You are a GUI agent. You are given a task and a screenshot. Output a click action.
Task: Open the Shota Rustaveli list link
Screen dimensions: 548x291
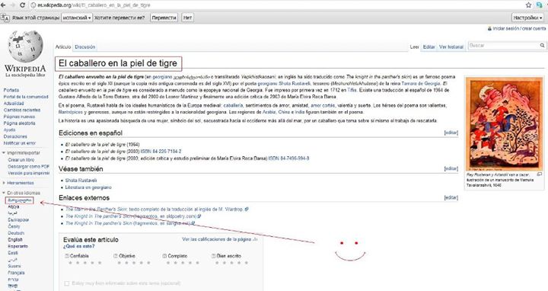click(81, 181)
